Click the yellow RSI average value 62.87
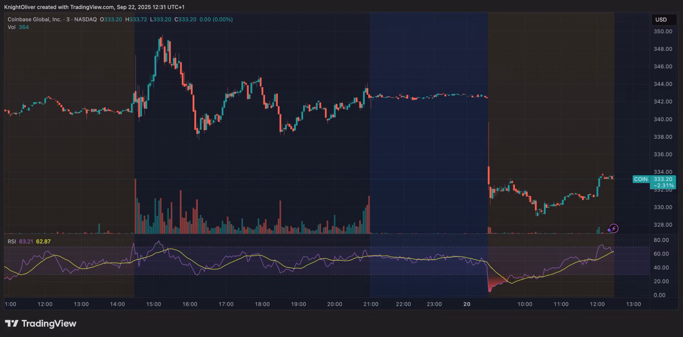Image resolution: width=683 pixels, height=337 pixels. (43, 241)
